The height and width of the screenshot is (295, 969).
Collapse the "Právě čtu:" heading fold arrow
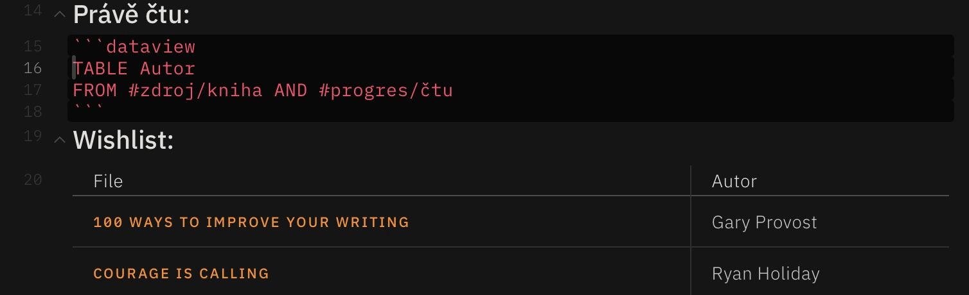pos(60,14)
